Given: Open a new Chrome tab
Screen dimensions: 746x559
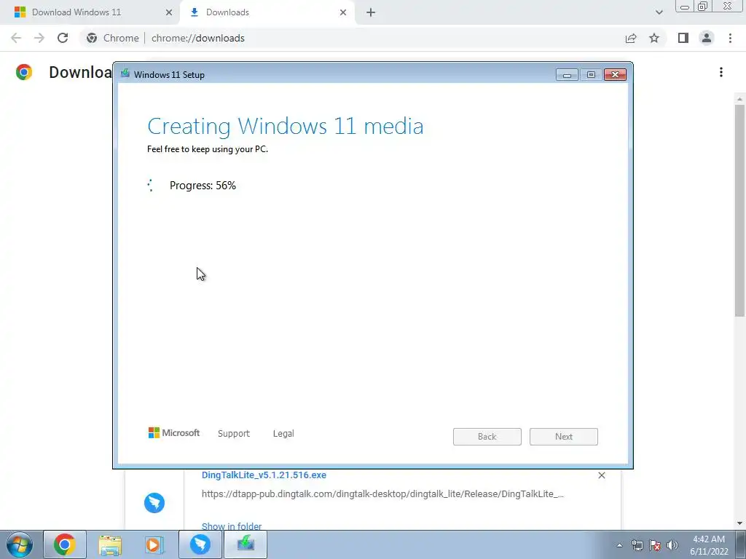Looking at the screenshot, I should pos(371,12).
